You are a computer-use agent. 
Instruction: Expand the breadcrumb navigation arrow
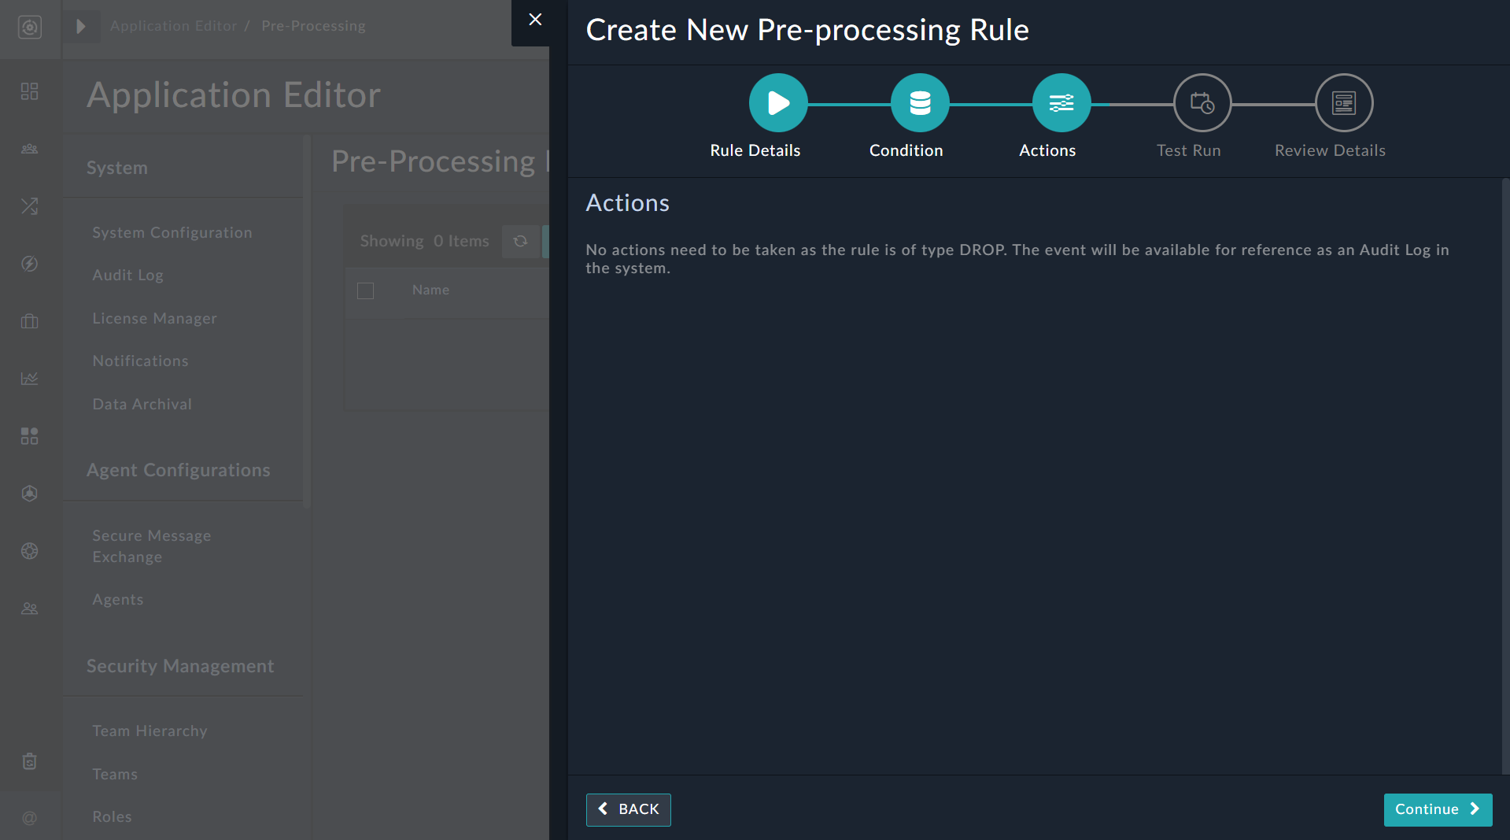[82, 25]
